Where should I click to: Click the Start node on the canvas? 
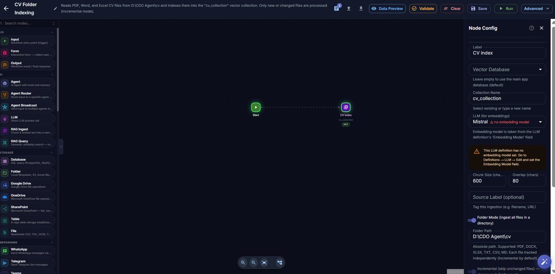(x=256, y=107)
